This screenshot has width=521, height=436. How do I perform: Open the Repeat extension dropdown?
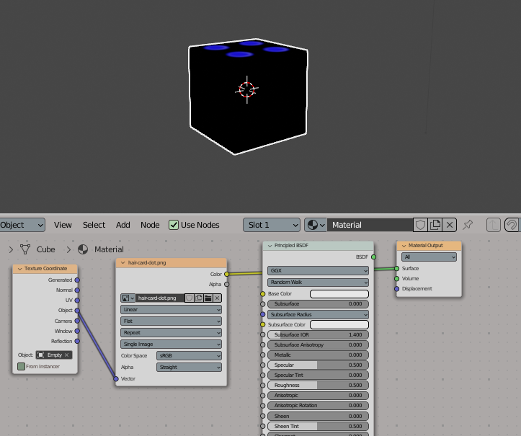point(171,333)
